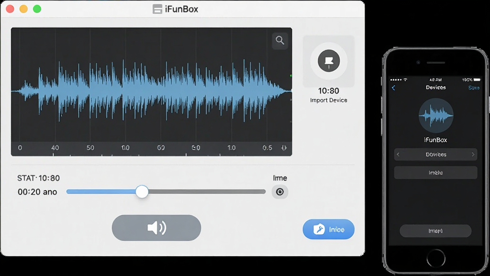The width and height of the screenshot is (490, 276).
Task: Click the 'STAT· 10:80' text
Action: (38, 178)
